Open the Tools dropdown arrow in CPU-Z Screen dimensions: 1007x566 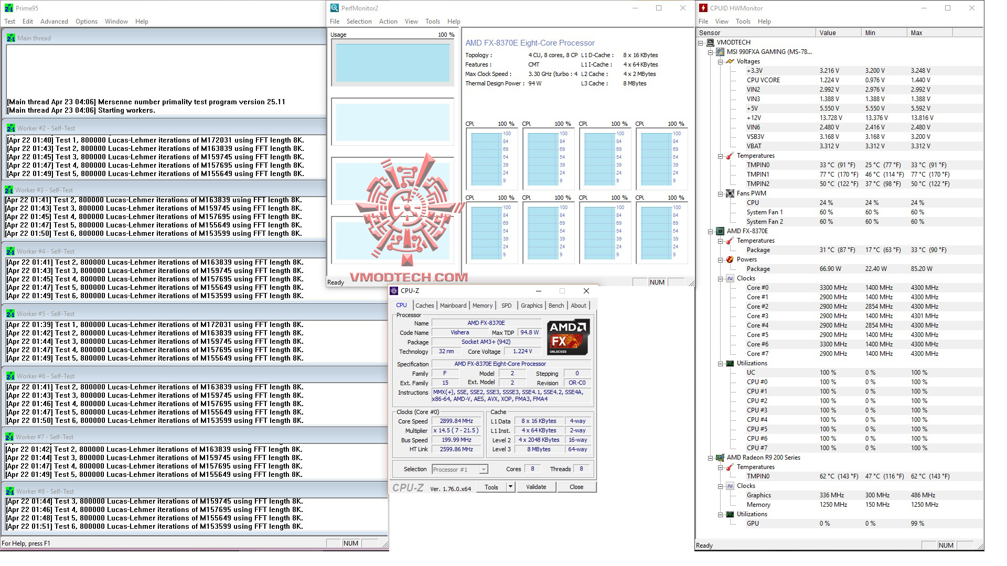(510, 487)
